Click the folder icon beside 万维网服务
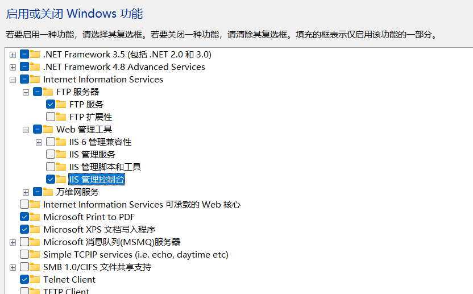473x294 pixels. click(x=48, y=192)
